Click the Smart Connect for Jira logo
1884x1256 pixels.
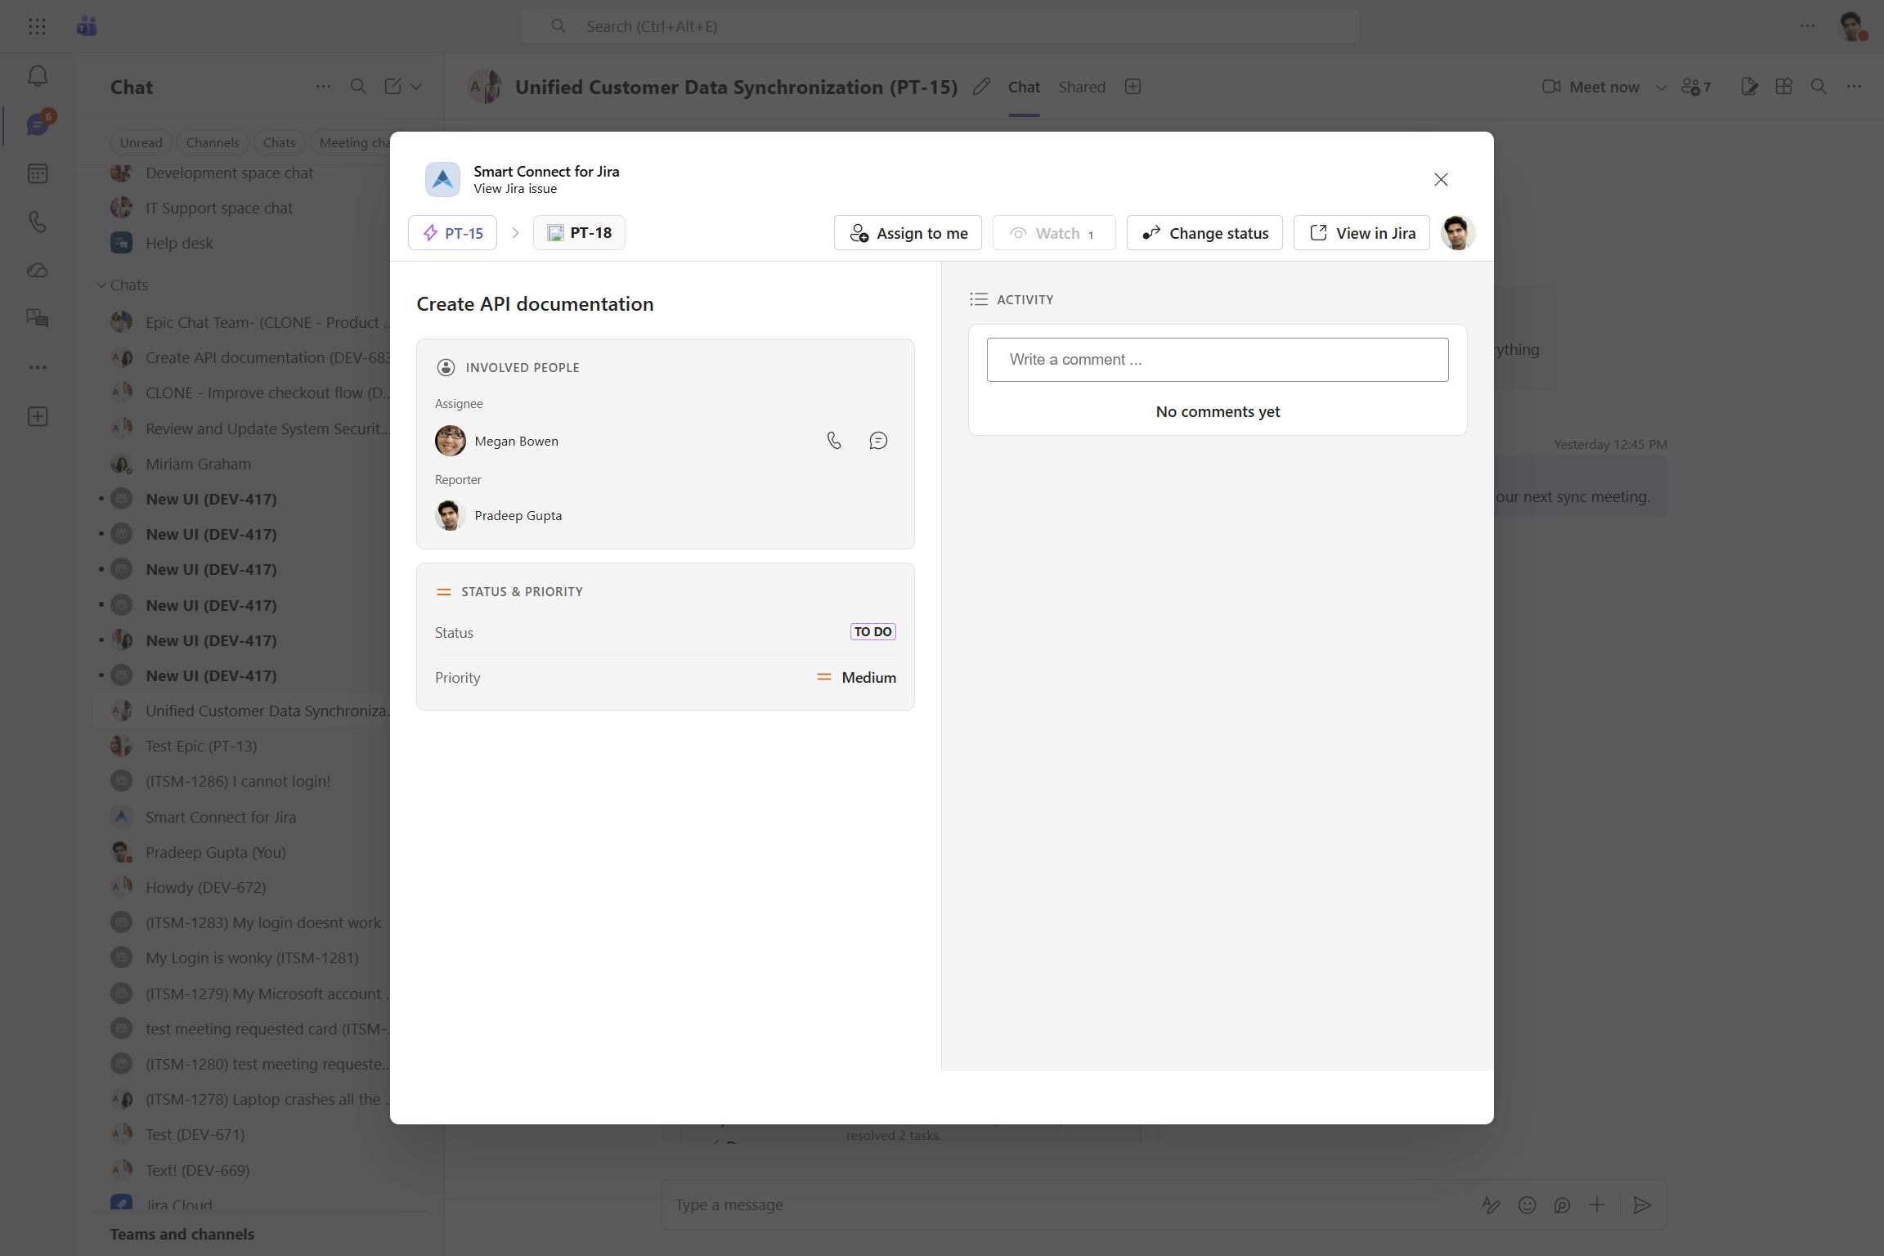pyautogui.click(x=442, y=179)
